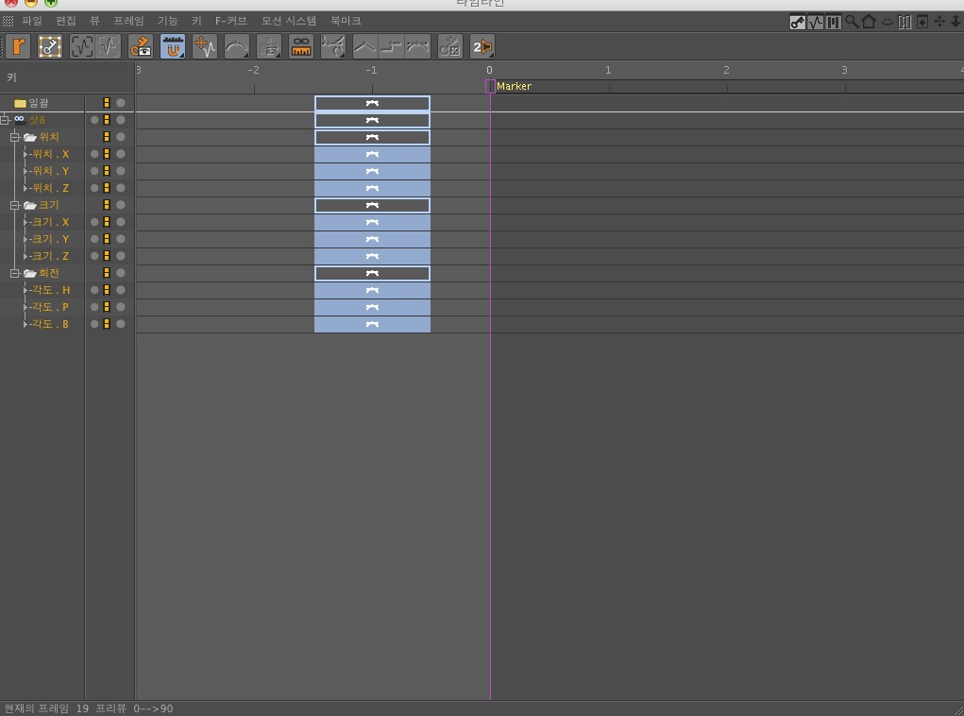Viewport: 964px width, 716px height.
Task: Click the orange record 'r' toolbar icon
Action: pos(19,46)
